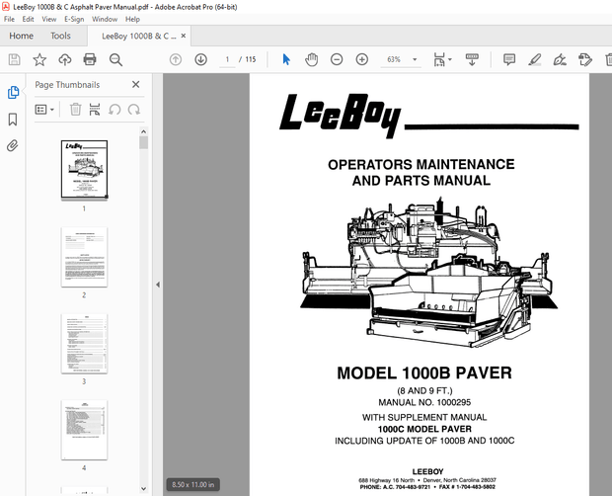This screenshot has height=496, width=612.
Task: Zoom out with the minus button
Action: (x=337, y=59)
